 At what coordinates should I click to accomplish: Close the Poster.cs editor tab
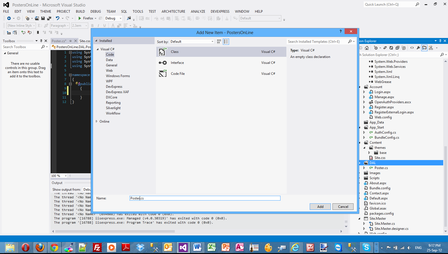(75, 41)
